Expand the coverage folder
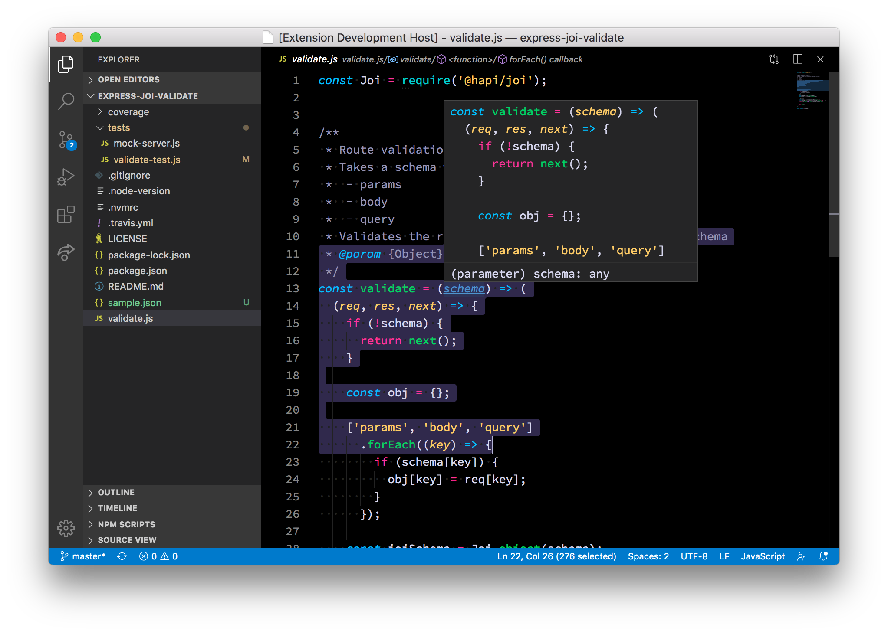This screenshot has height=634, width=888. coord(128,112)
